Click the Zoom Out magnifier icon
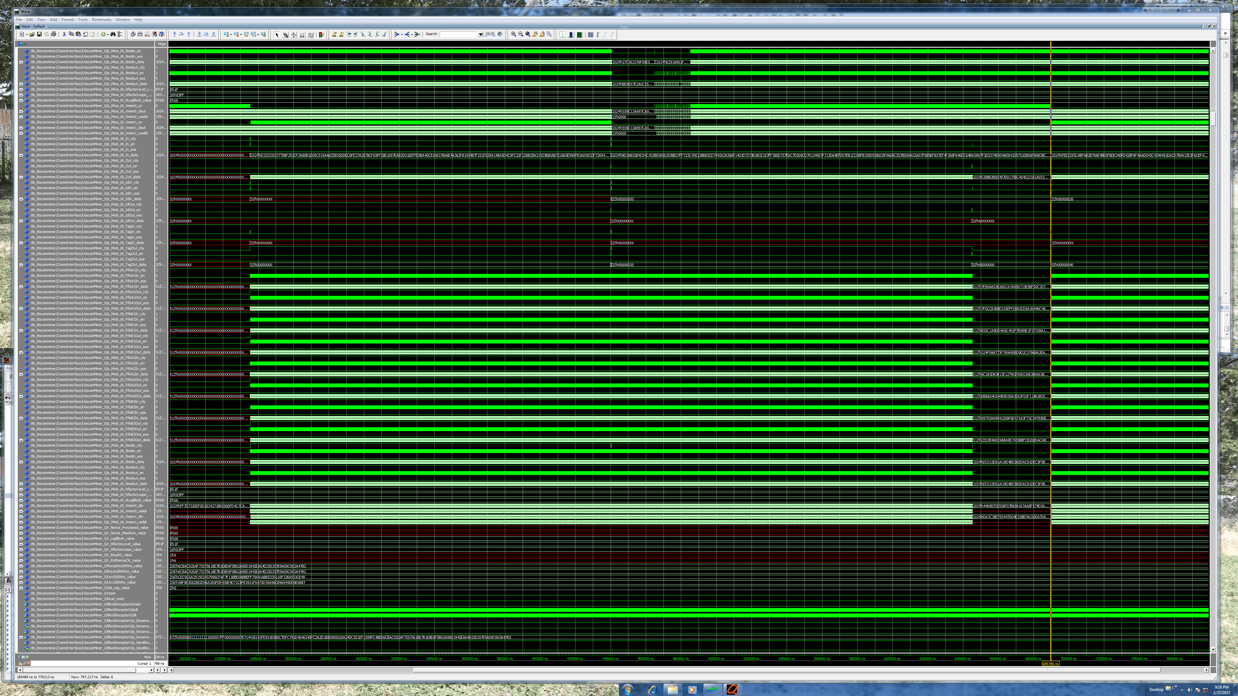Viewport: 1238px width, 696px height. point(521,34)
